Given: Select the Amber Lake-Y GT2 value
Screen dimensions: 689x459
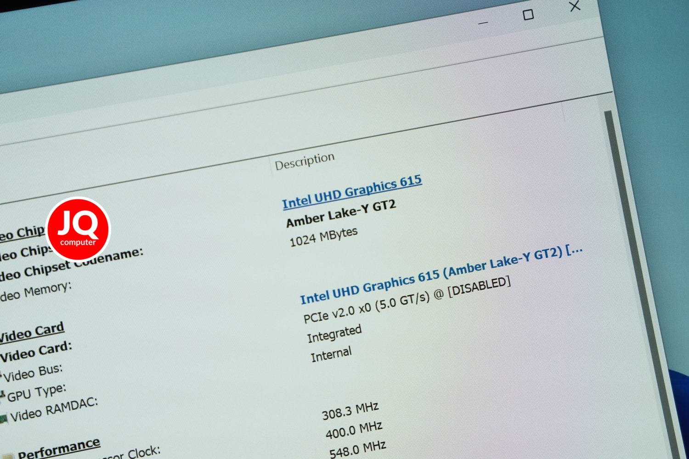Looking at the screenshot, I should point(341,214).
